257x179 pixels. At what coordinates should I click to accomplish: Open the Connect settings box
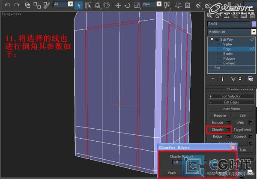pos(251,137)
